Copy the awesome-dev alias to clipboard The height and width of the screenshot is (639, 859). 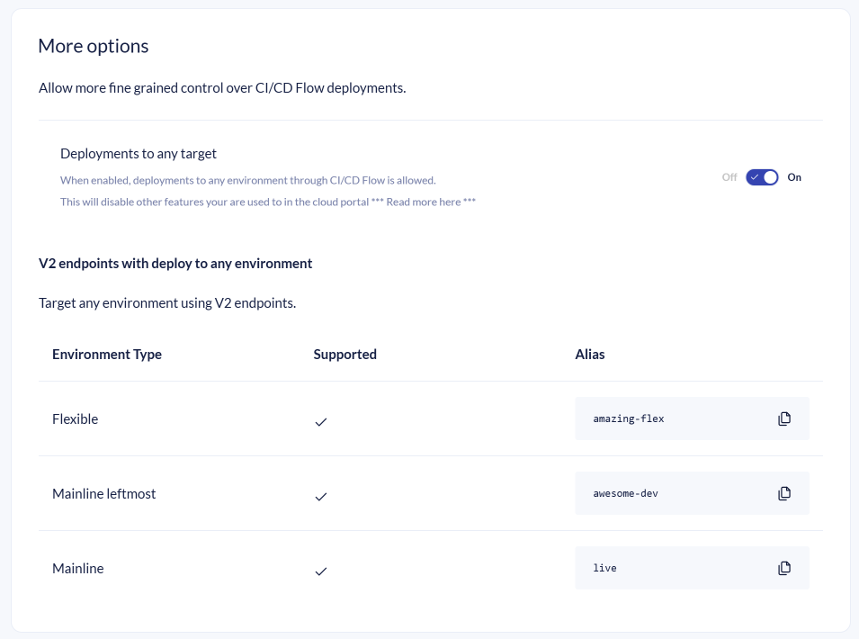click(784, 493)
